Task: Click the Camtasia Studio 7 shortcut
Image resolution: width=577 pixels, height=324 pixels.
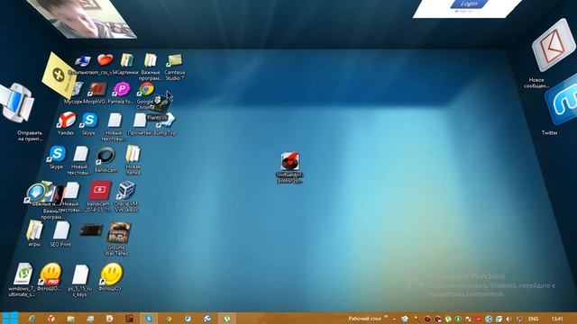Action: 174,60
